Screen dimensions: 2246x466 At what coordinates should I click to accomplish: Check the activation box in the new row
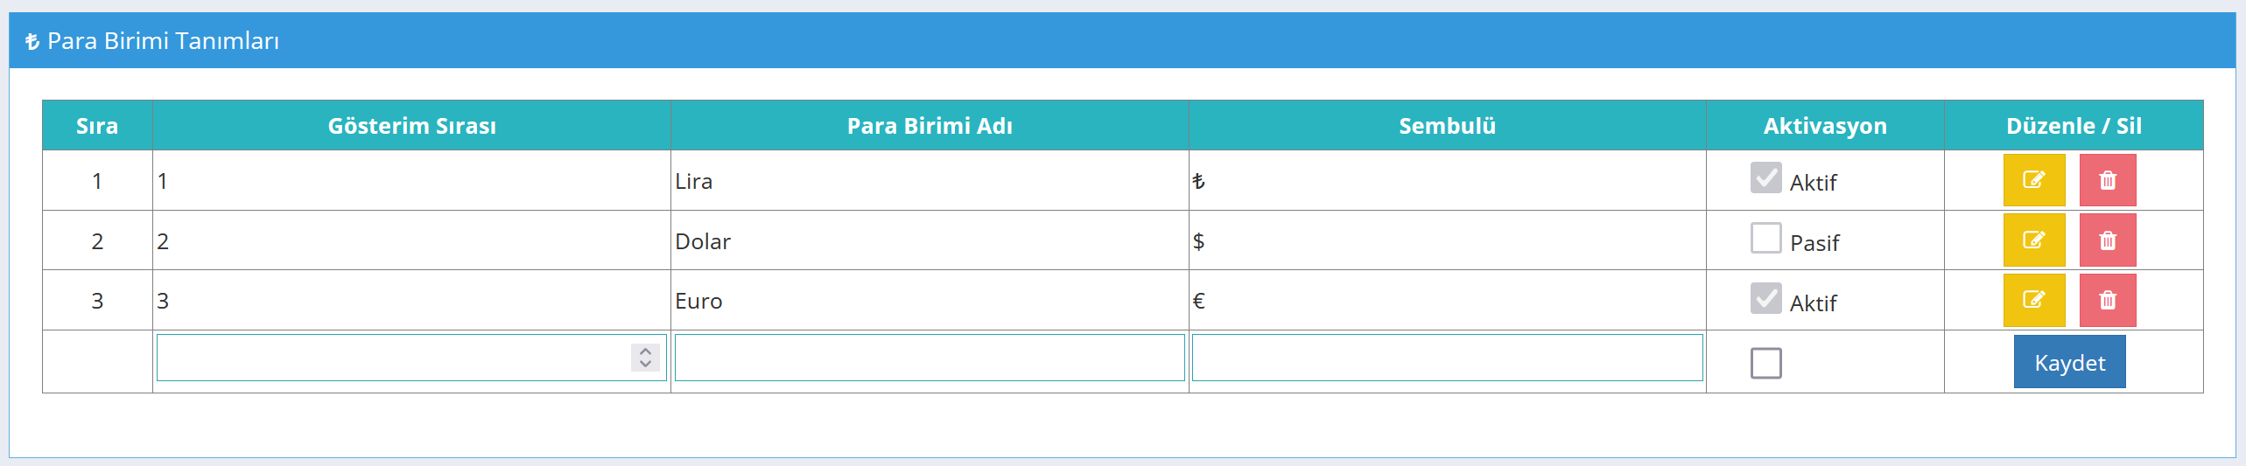(x=1765, y=363)
